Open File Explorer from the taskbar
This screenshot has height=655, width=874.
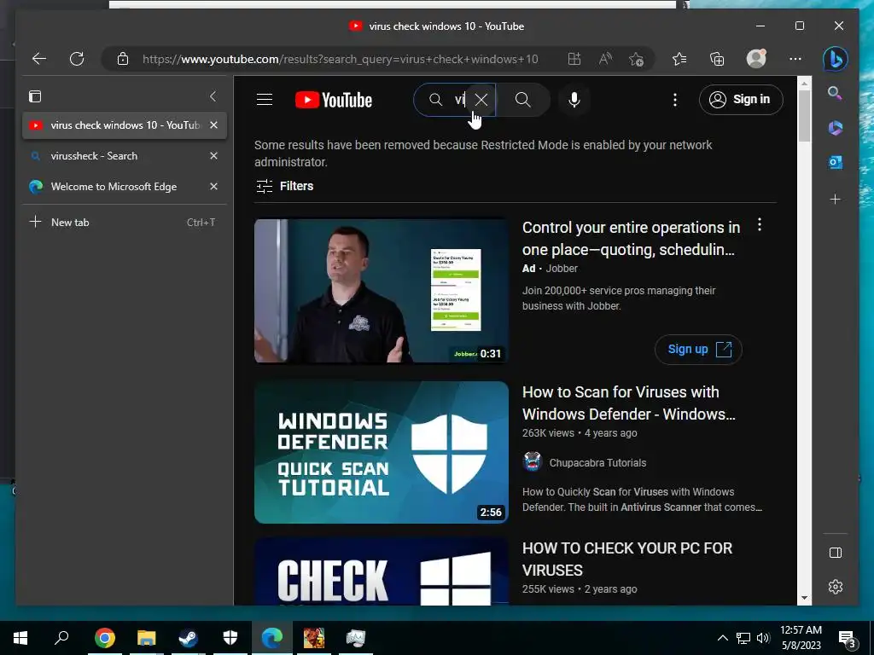[x=147, y=638]
